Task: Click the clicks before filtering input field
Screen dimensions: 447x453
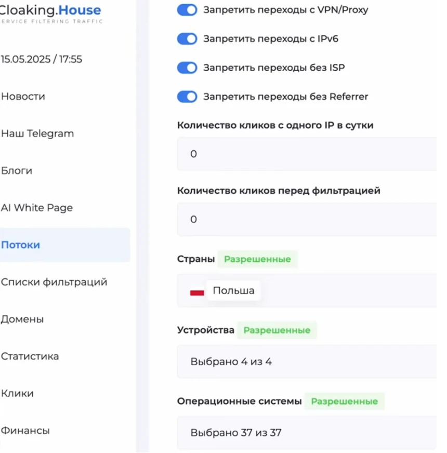Action: (x=307, y=220)
